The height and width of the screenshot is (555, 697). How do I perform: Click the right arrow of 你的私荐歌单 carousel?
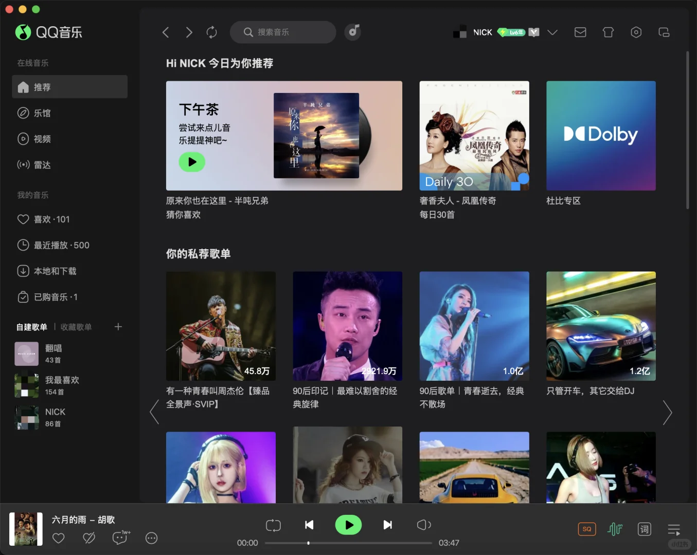[668, 412]
